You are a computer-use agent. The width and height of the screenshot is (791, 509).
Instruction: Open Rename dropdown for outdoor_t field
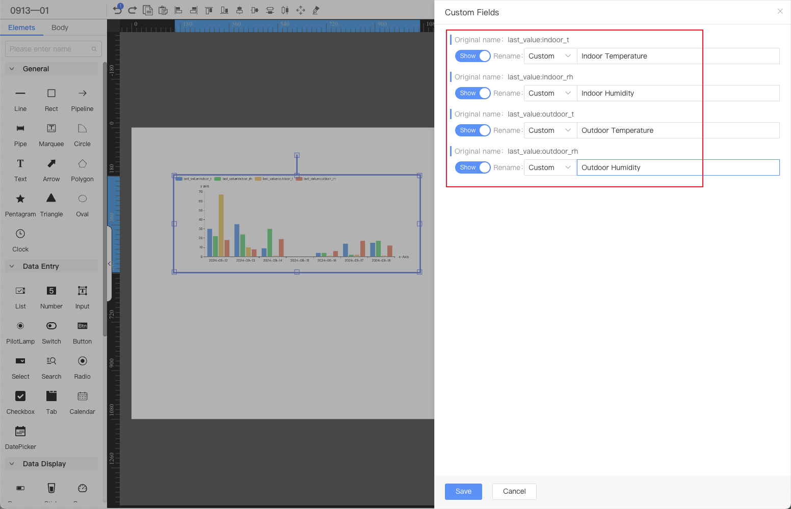(550, 130)
